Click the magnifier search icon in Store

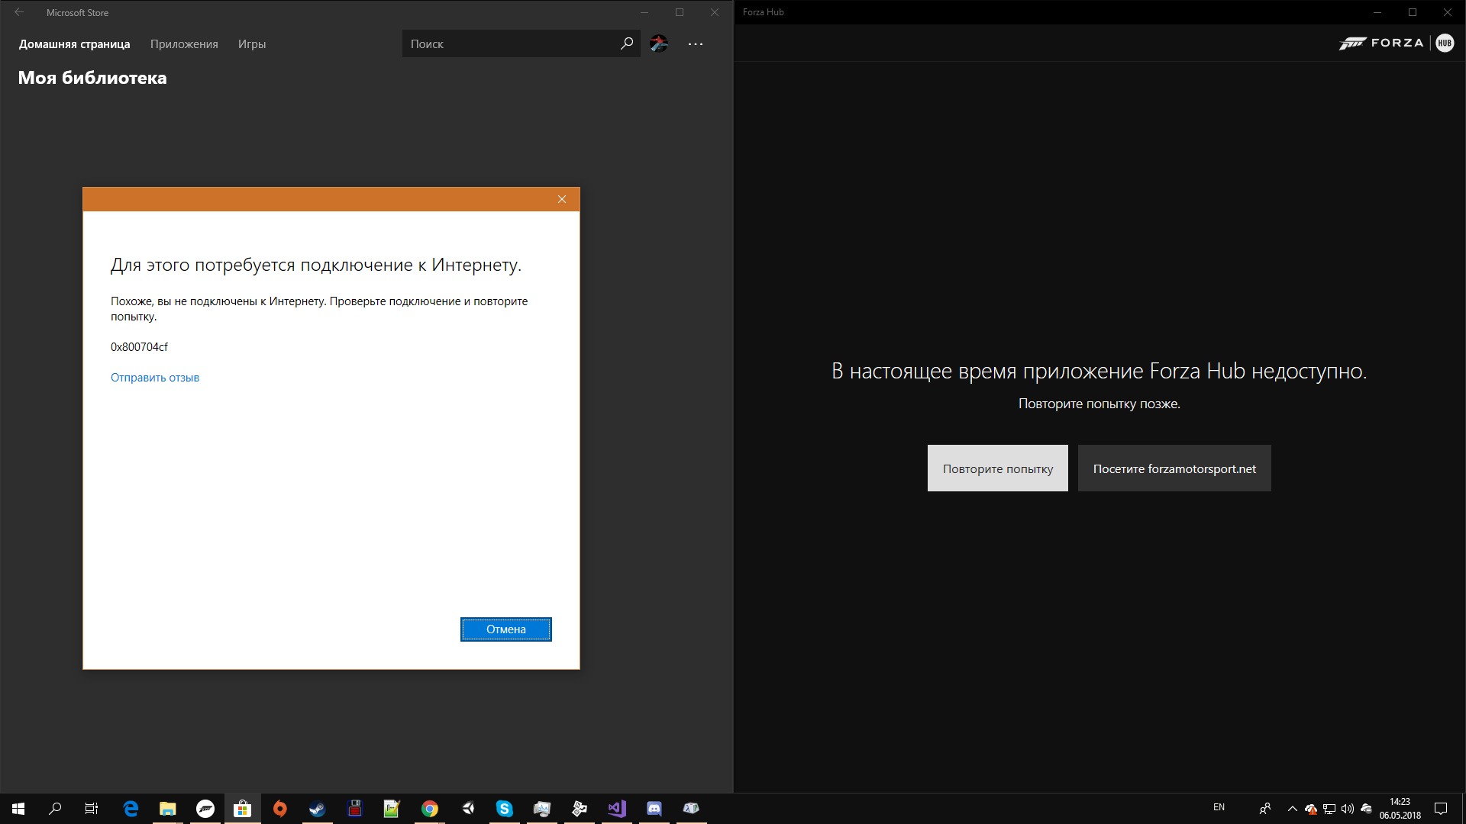tap(627, 43)
